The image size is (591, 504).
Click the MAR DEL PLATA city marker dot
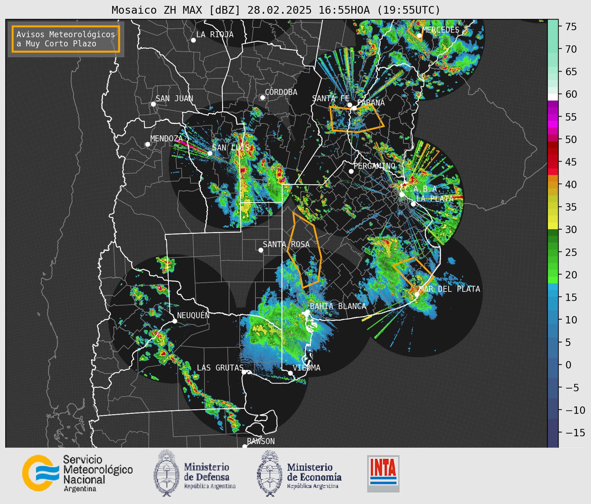417,294
